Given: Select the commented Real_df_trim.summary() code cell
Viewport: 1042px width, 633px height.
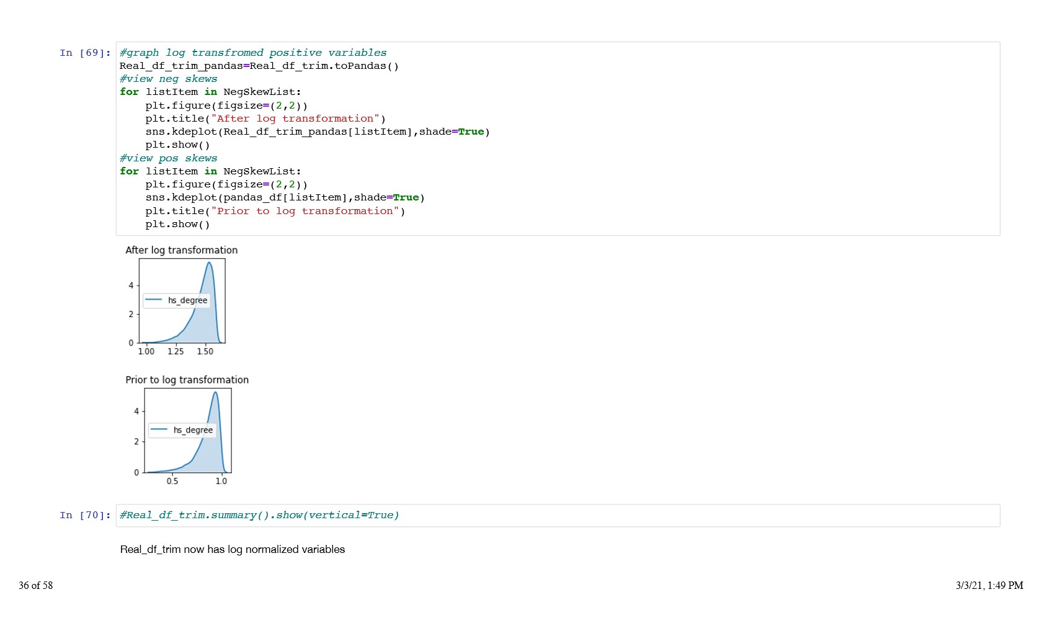Looking at the screenshot, I should (x=557, y=516).
